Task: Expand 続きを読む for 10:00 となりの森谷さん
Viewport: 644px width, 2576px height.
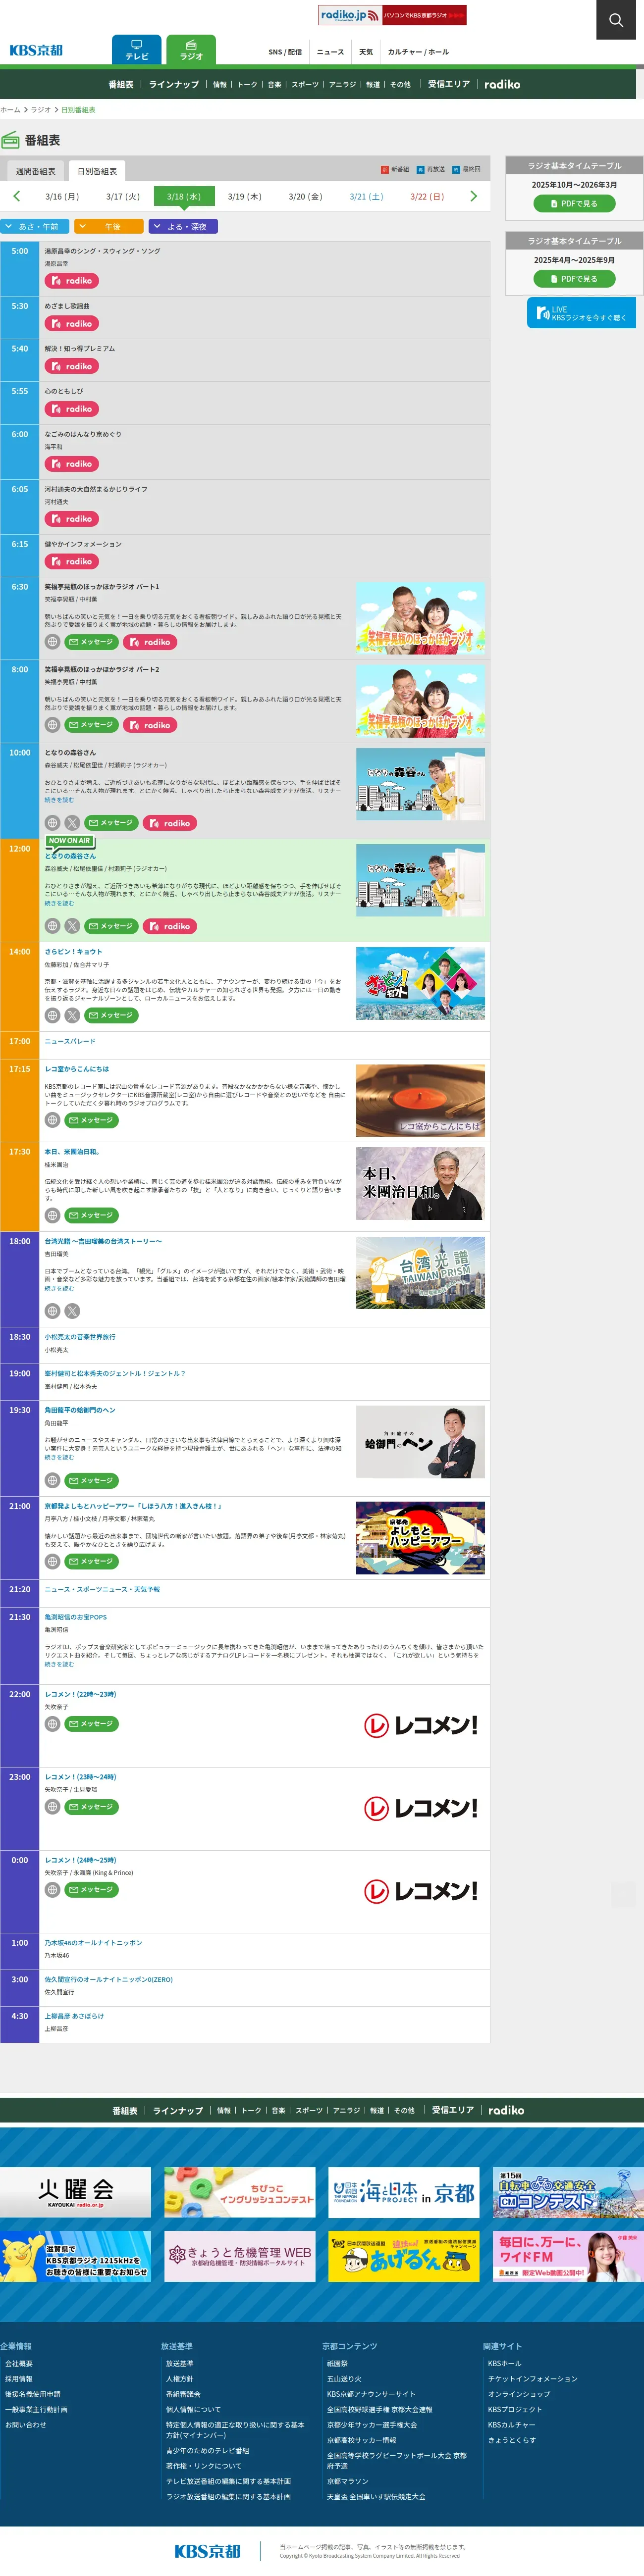Action: (59, 800)
